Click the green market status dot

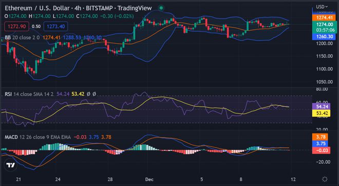161,8
